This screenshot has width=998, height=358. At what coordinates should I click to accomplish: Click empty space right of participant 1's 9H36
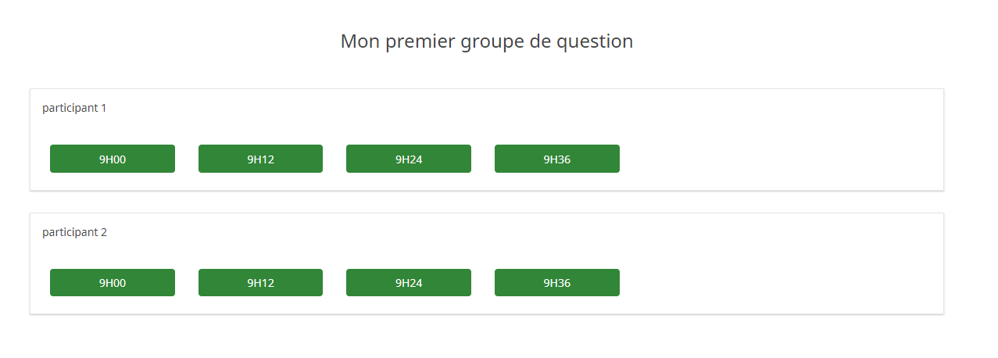(x=782, y=159)
